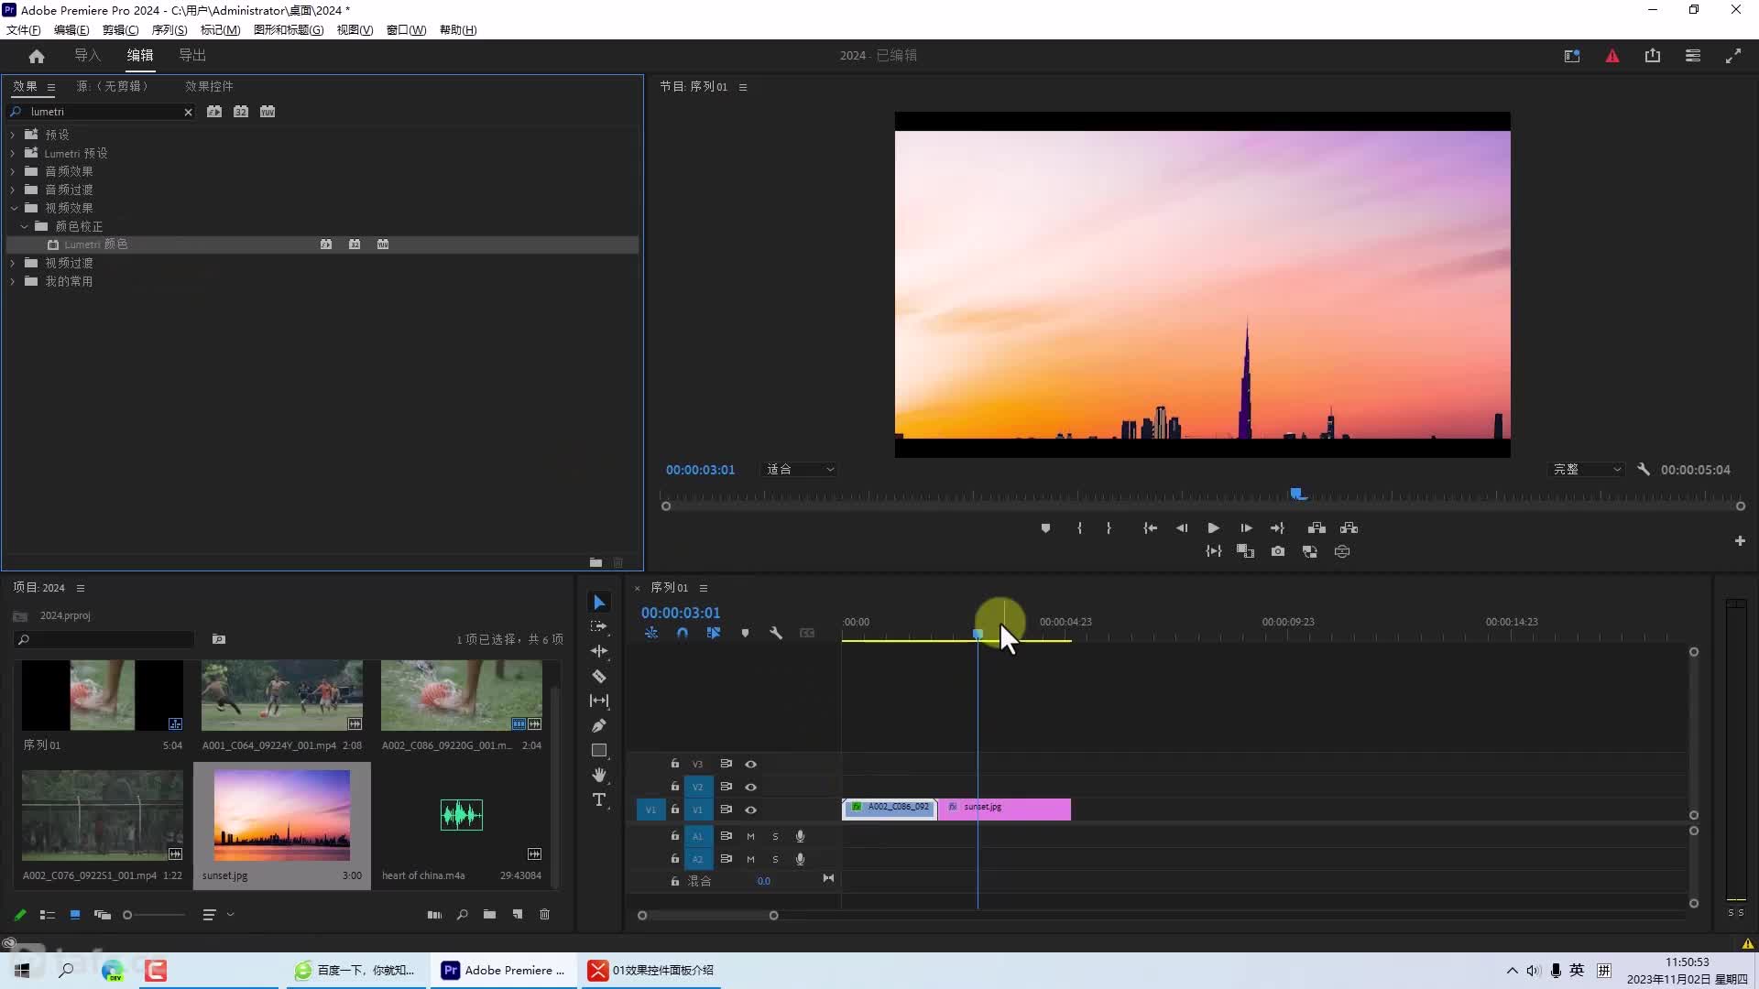Viewport: 1759px width, 989px height.
Task: Expand the 视频过渡 folder
Action: coord(13,263)
